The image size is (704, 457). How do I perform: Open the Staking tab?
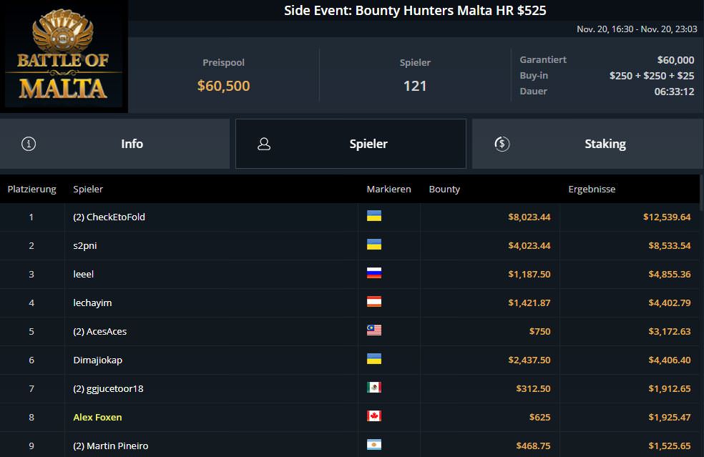point(605,144)
